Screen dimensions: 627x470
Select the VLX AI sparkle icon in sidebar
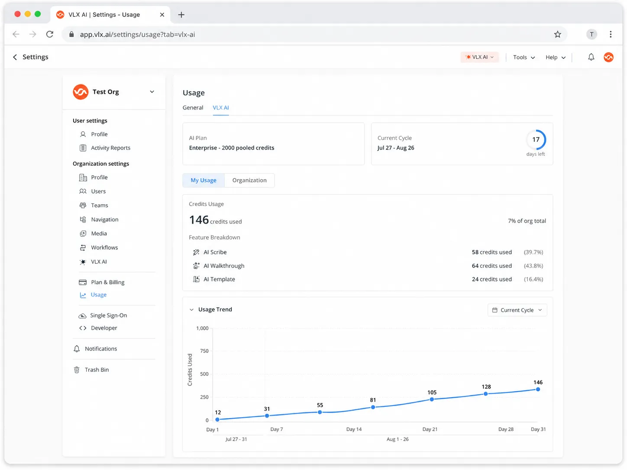pyautogui.click(x=83, y=262)
